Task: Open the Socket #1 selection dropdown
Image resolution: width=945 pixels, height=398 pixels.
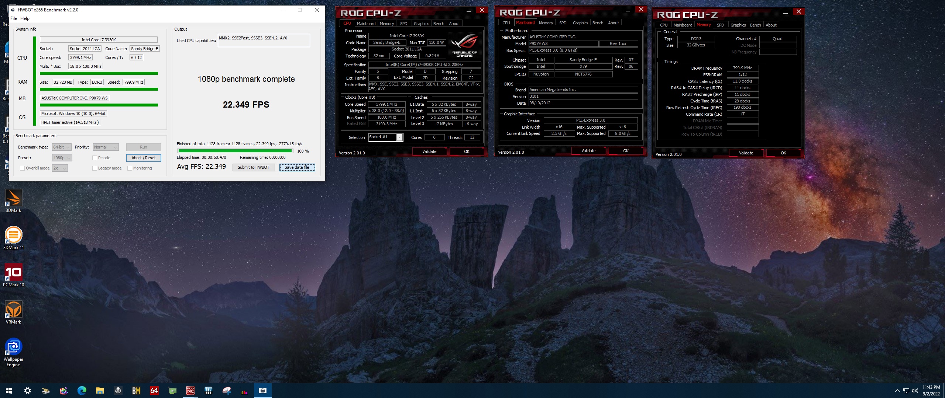Action: 385,137
